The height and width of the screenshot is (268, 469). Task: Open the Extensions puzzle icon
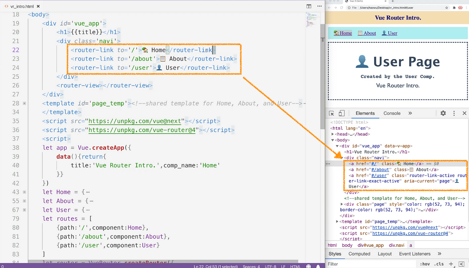click(454, 8)
